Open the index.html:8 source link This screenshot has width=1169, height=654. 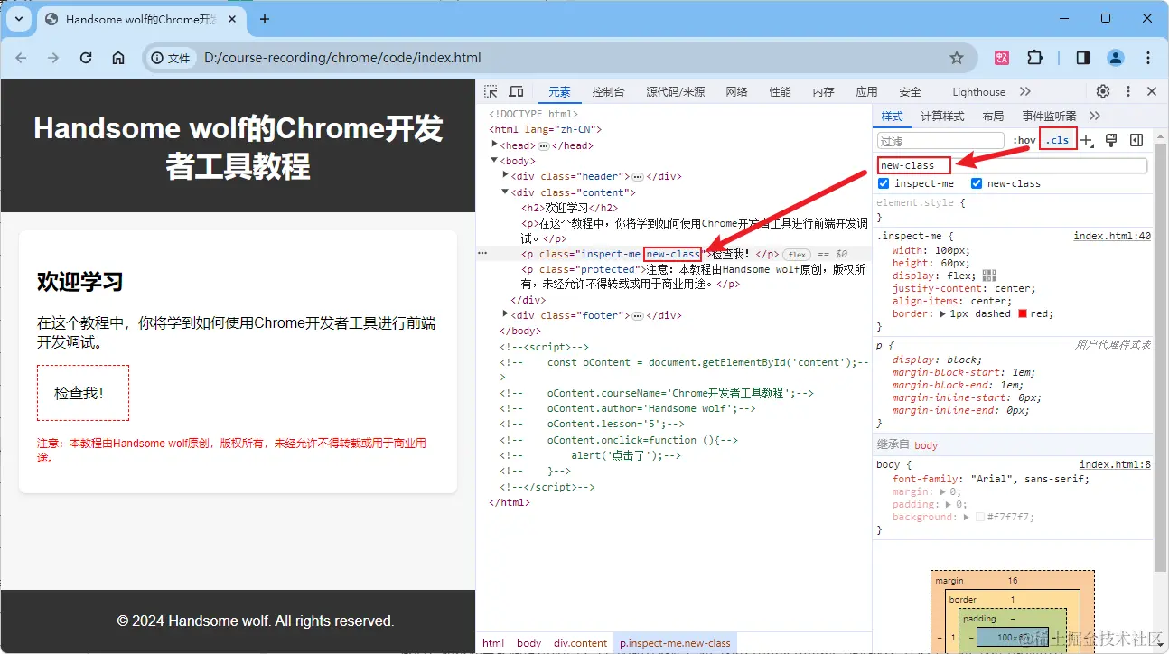click(x=1116, y=464)
